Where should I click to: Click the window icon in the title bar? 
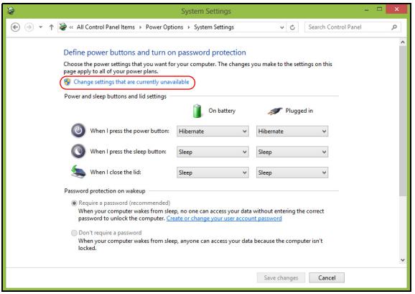click(x=11, y=11)
